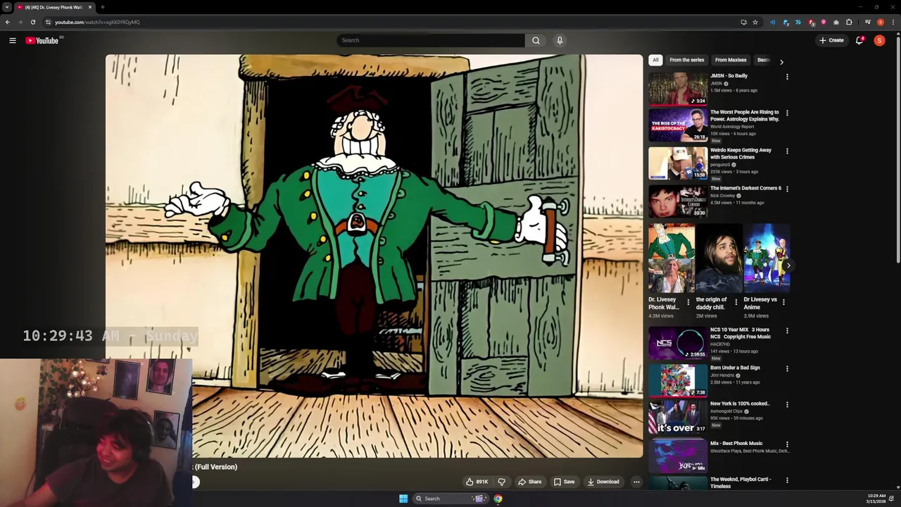
Task: Click the Windows taskbar Search box
Action: coord(450,499)
